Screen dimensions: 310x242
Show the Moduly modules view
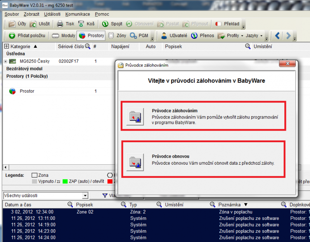[x=56, y=36]
